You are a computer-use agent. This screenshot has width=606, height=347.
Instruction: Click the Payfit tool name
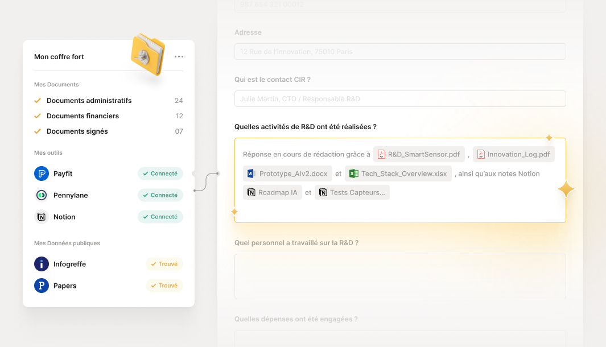click(x=63, y=173)
